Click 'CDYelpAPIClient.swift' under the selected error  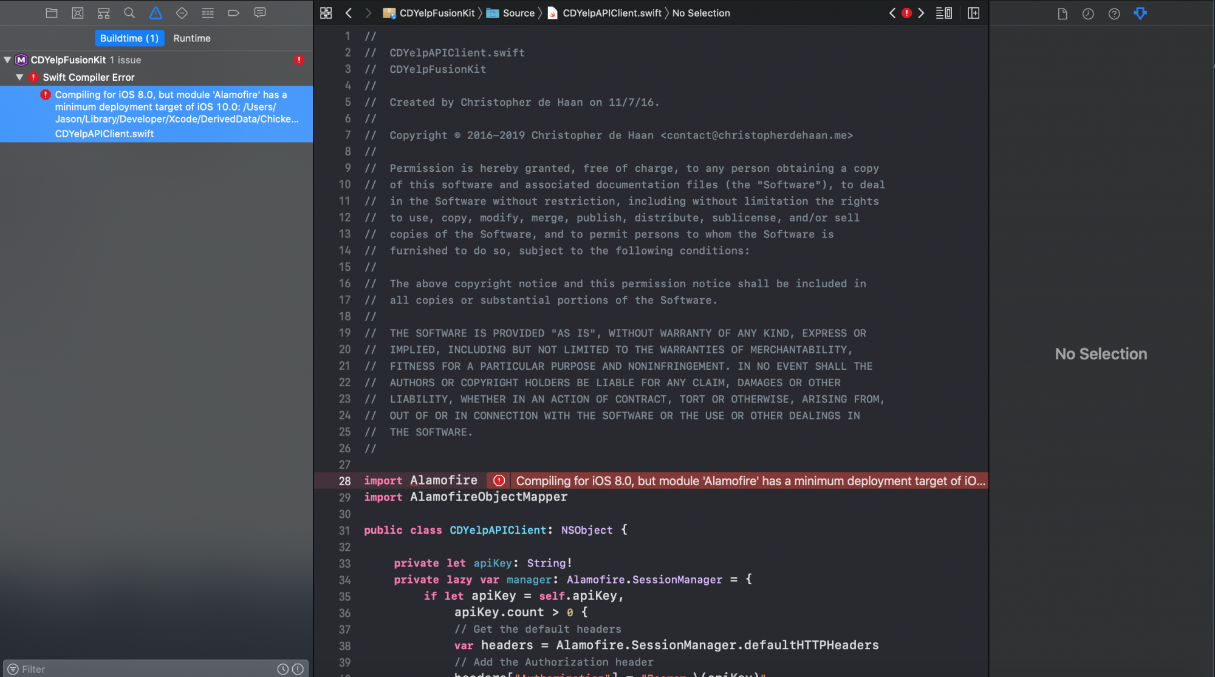click(x=104, y=134)
